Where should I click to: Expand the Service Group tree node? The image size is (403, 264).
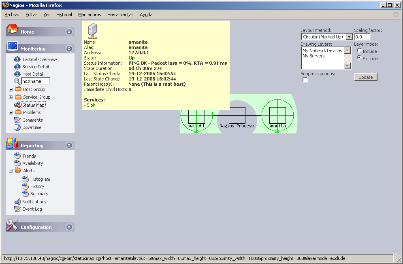point(11,97)
